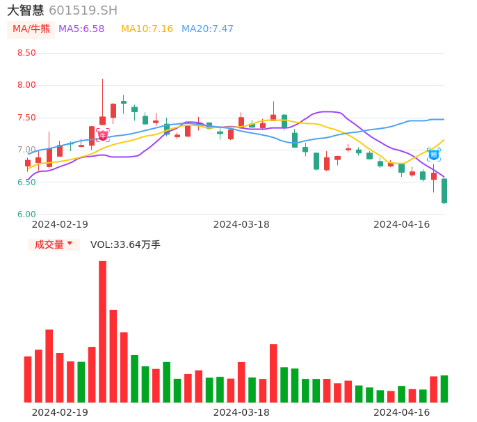Select the MA/牛熊 indicator tab

click(x=31, y=29)
